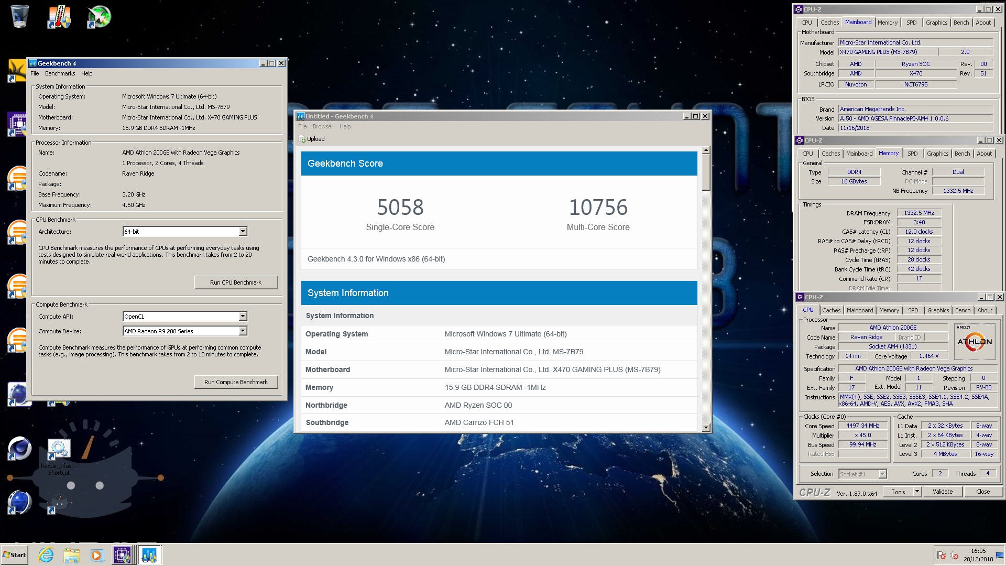Click the Northbridge AMD Ryzen SOC 00 row
Screen dimensions: 1006x566
499,405
